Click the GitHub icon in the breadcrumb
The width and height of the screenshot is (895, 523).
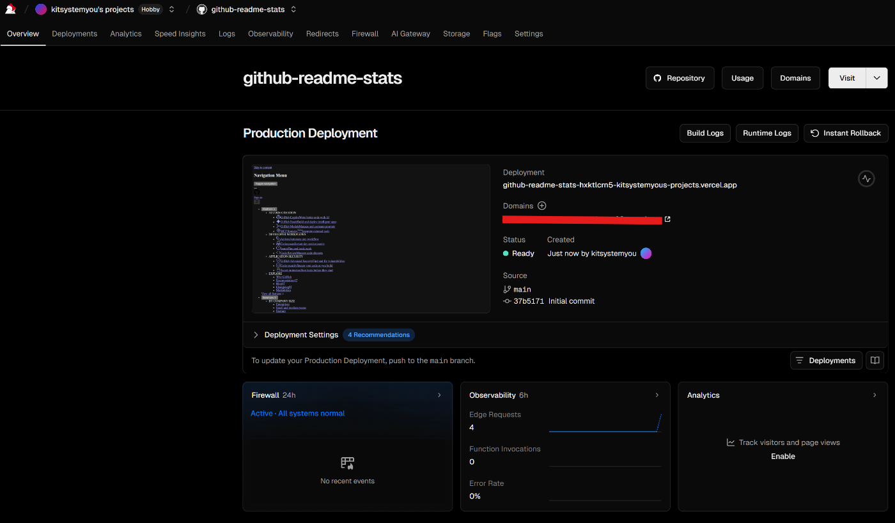click(x=202, y=10)
